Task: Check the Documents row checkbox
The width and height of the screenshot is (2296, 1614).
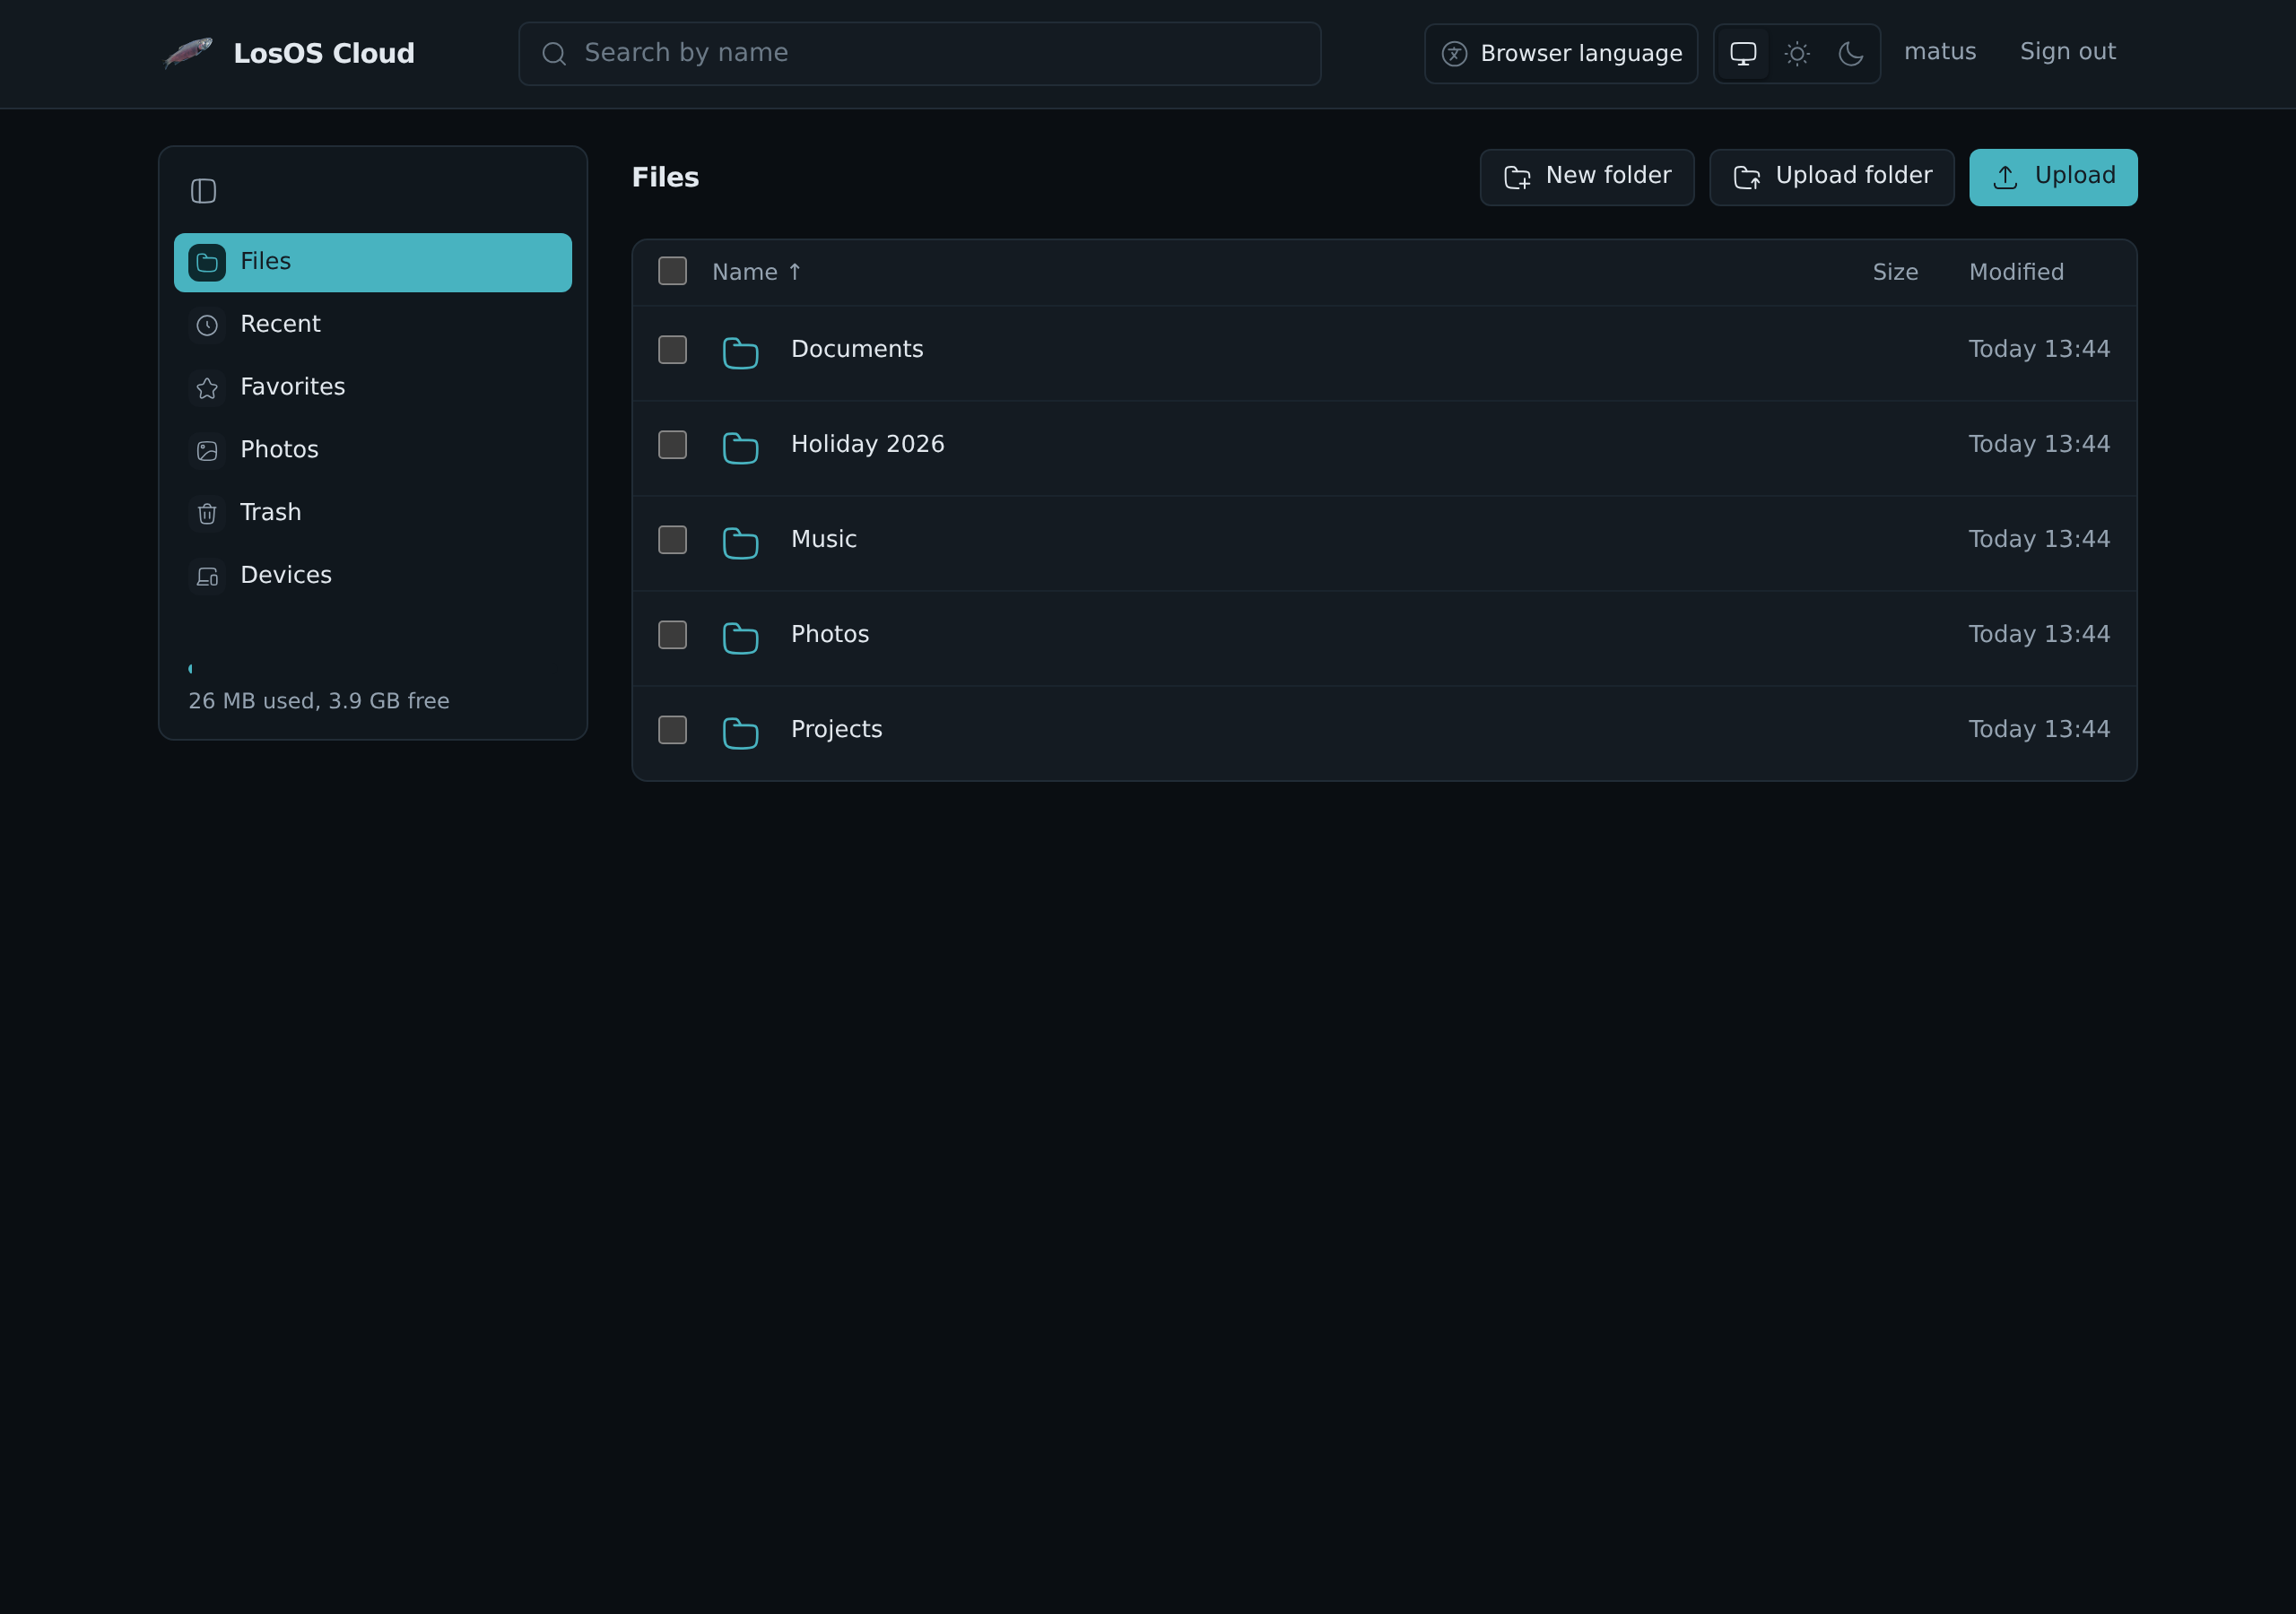Action: (x=672, y=350)
